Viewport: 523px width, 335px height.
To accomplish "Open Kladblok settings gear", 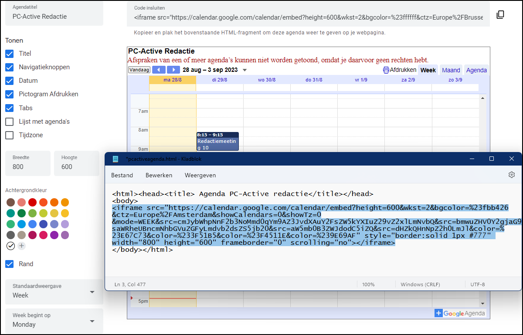I will pos(512,175).
